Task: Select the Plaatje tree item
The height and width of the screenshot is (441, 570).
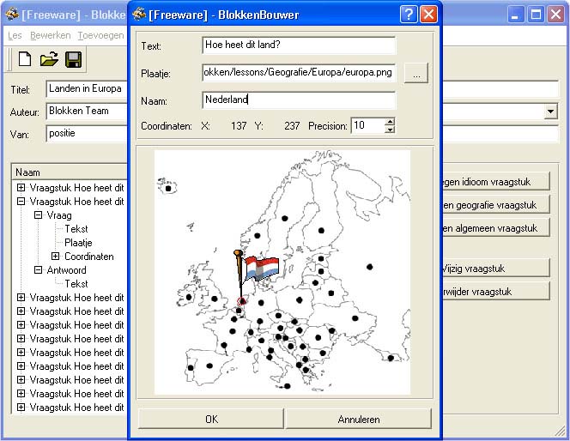Action: tap(78, 243)
